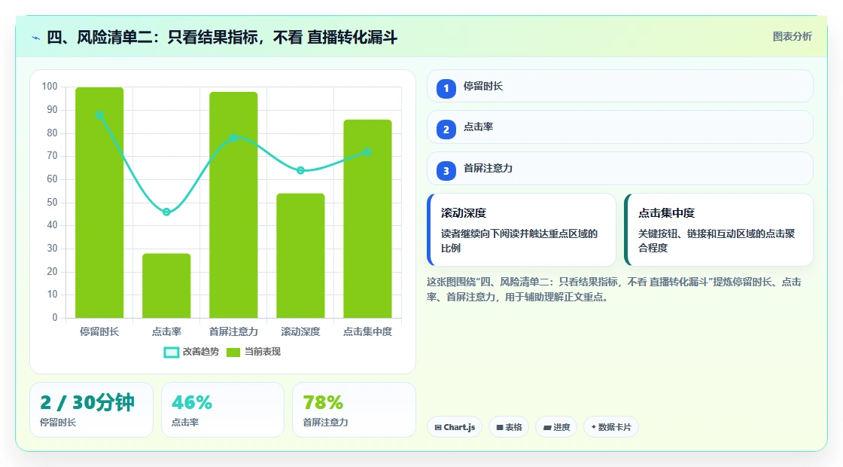This screenshot has width=843, height=467.
Task: Click the 点击率 bar in the chart
Action: point(166,285)
